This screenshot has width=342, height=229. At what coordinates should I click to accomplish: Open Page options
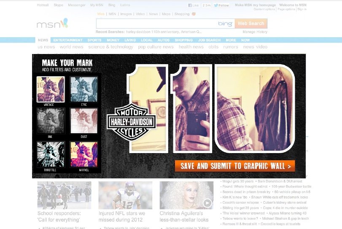pos(286,9)
